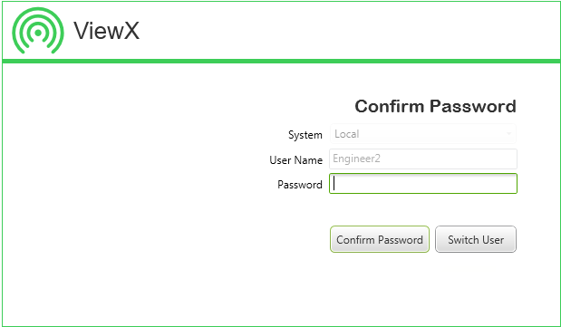Open the System dropdown showing Local
The width and height of the screenshot is (561, 327).
coord(423,134)
